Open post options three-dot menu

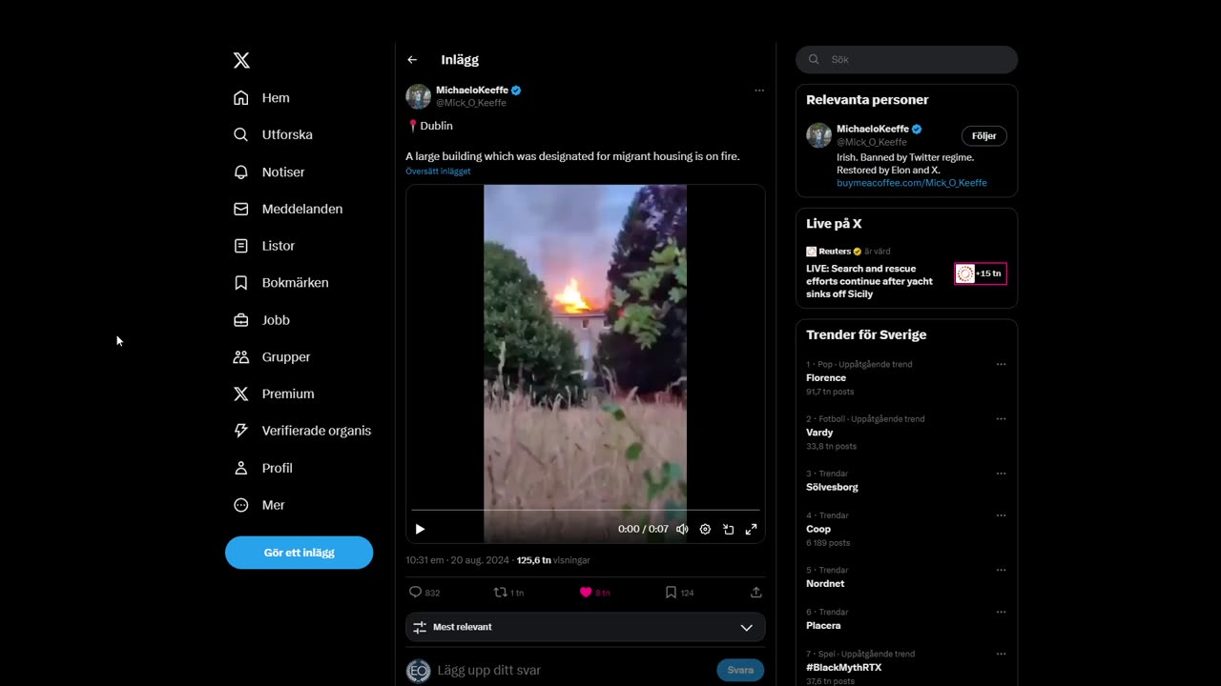(x=759, y=91)
